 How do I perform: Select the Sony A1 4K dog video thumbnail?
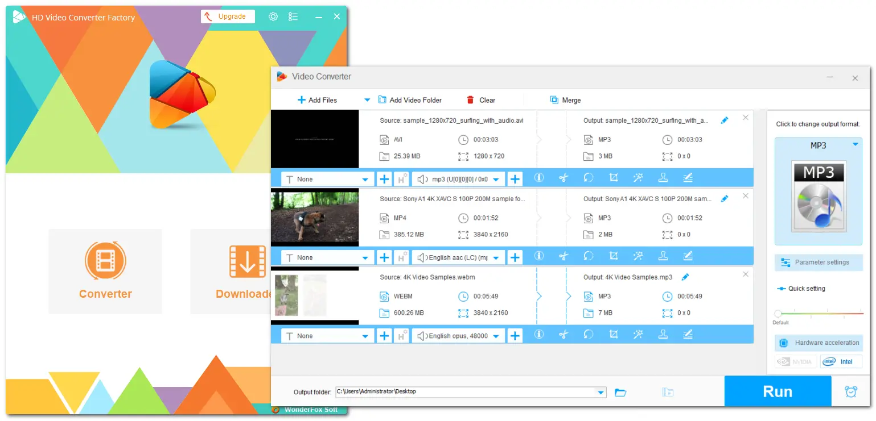click(315, 218)
